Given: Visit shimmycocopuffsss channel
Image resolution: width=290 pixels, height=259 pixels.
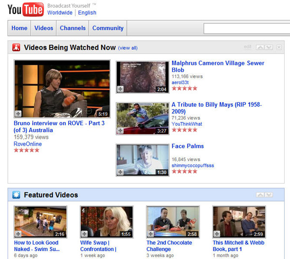Looking at the screenshot, I should coord(193,165).
